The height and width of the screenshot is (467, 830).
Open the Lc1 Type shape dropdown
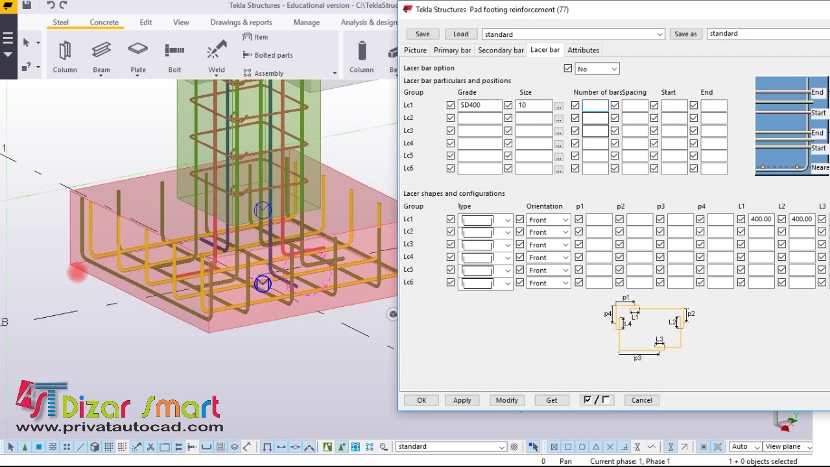[x=485, y=220]
